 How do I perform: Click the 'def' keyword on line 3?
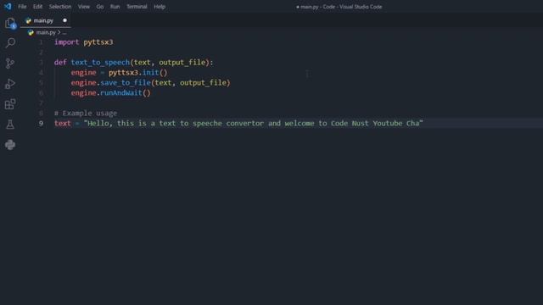click(60, 63)
